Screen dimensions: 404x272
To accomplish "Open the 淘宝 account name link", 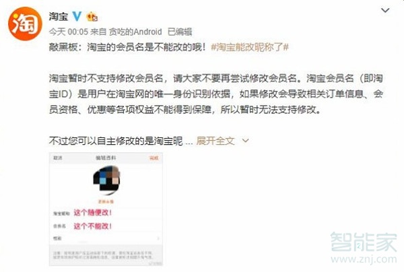I will click(59, 16).
